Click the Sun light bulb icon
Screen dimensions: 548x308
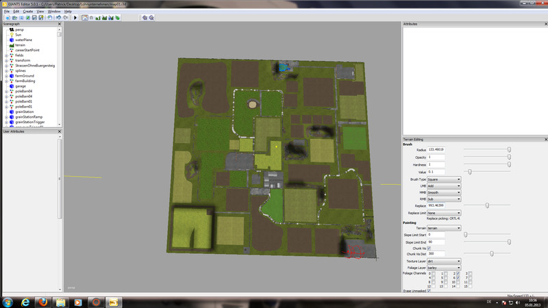point(12,35)
